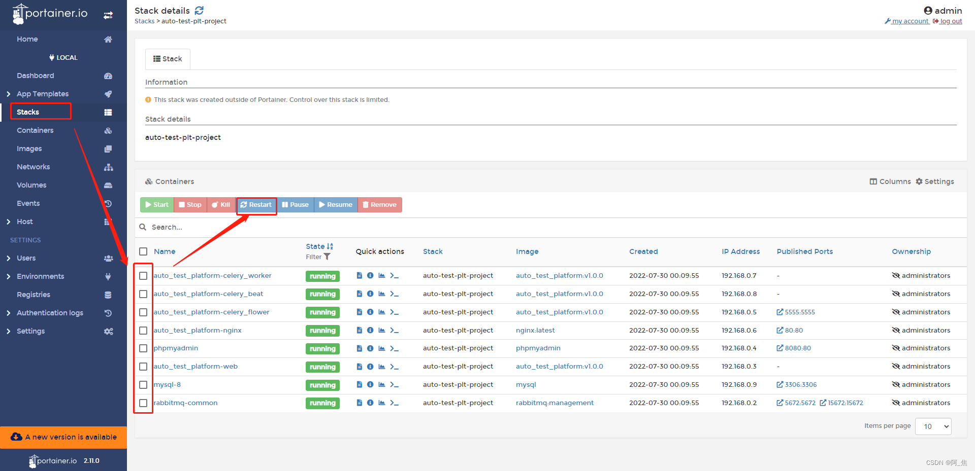Click the Containers cubes icon in sidebar
This screenshot has width=975, height=471.
[108, 130]
